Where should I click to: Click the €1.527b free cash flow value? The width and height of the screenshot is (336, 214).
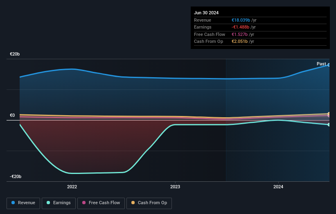(x=239, y=34)
